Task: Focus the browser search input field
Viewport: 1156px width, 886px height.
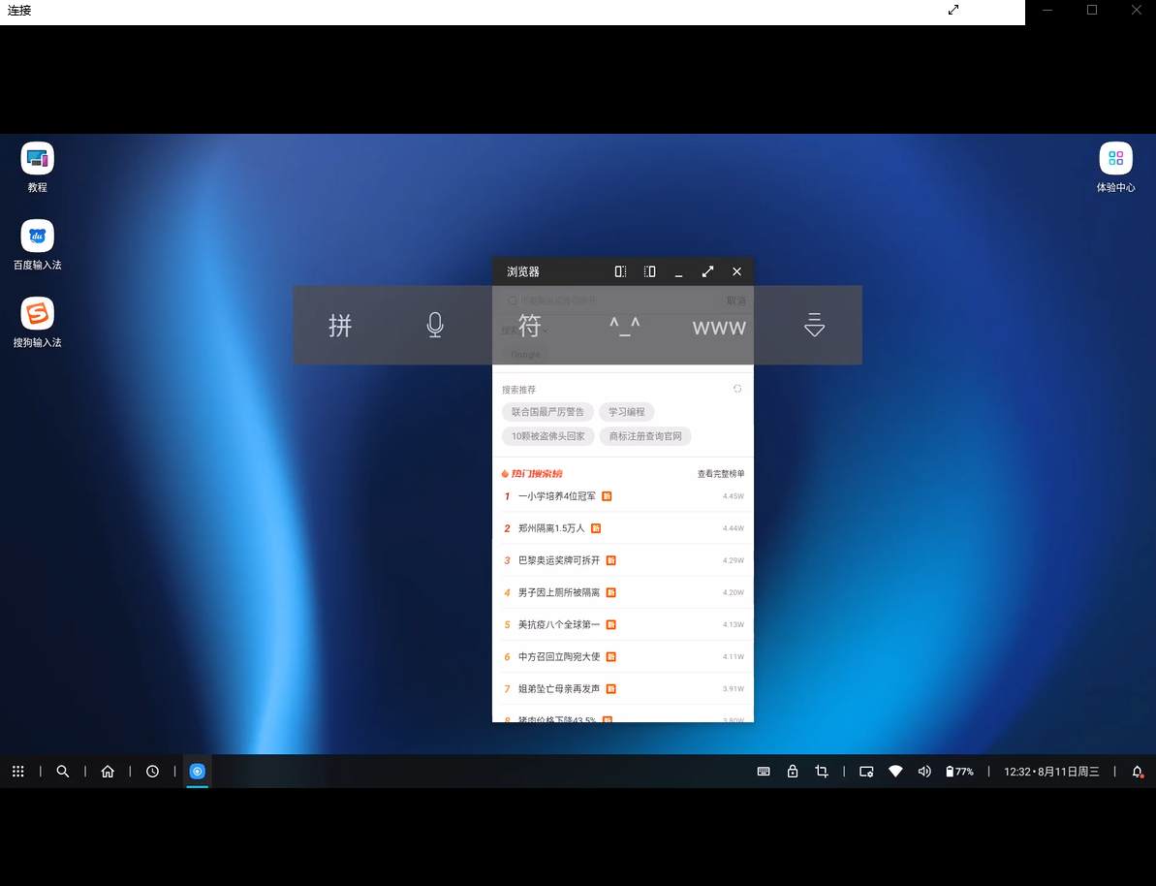Action: (x=609, y=301)
